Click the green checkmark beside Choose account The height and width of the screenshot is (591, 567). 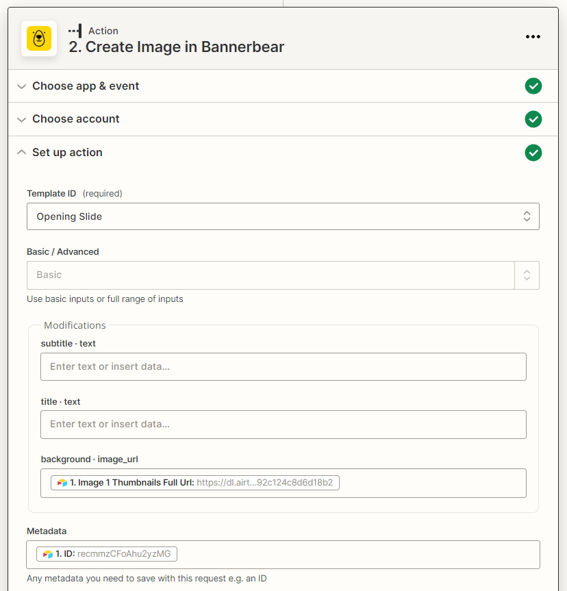pyautogui.click(x=533, y=119)
